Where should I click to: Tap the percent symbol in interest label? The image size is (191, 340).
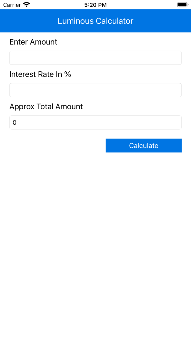pos(68,74)
